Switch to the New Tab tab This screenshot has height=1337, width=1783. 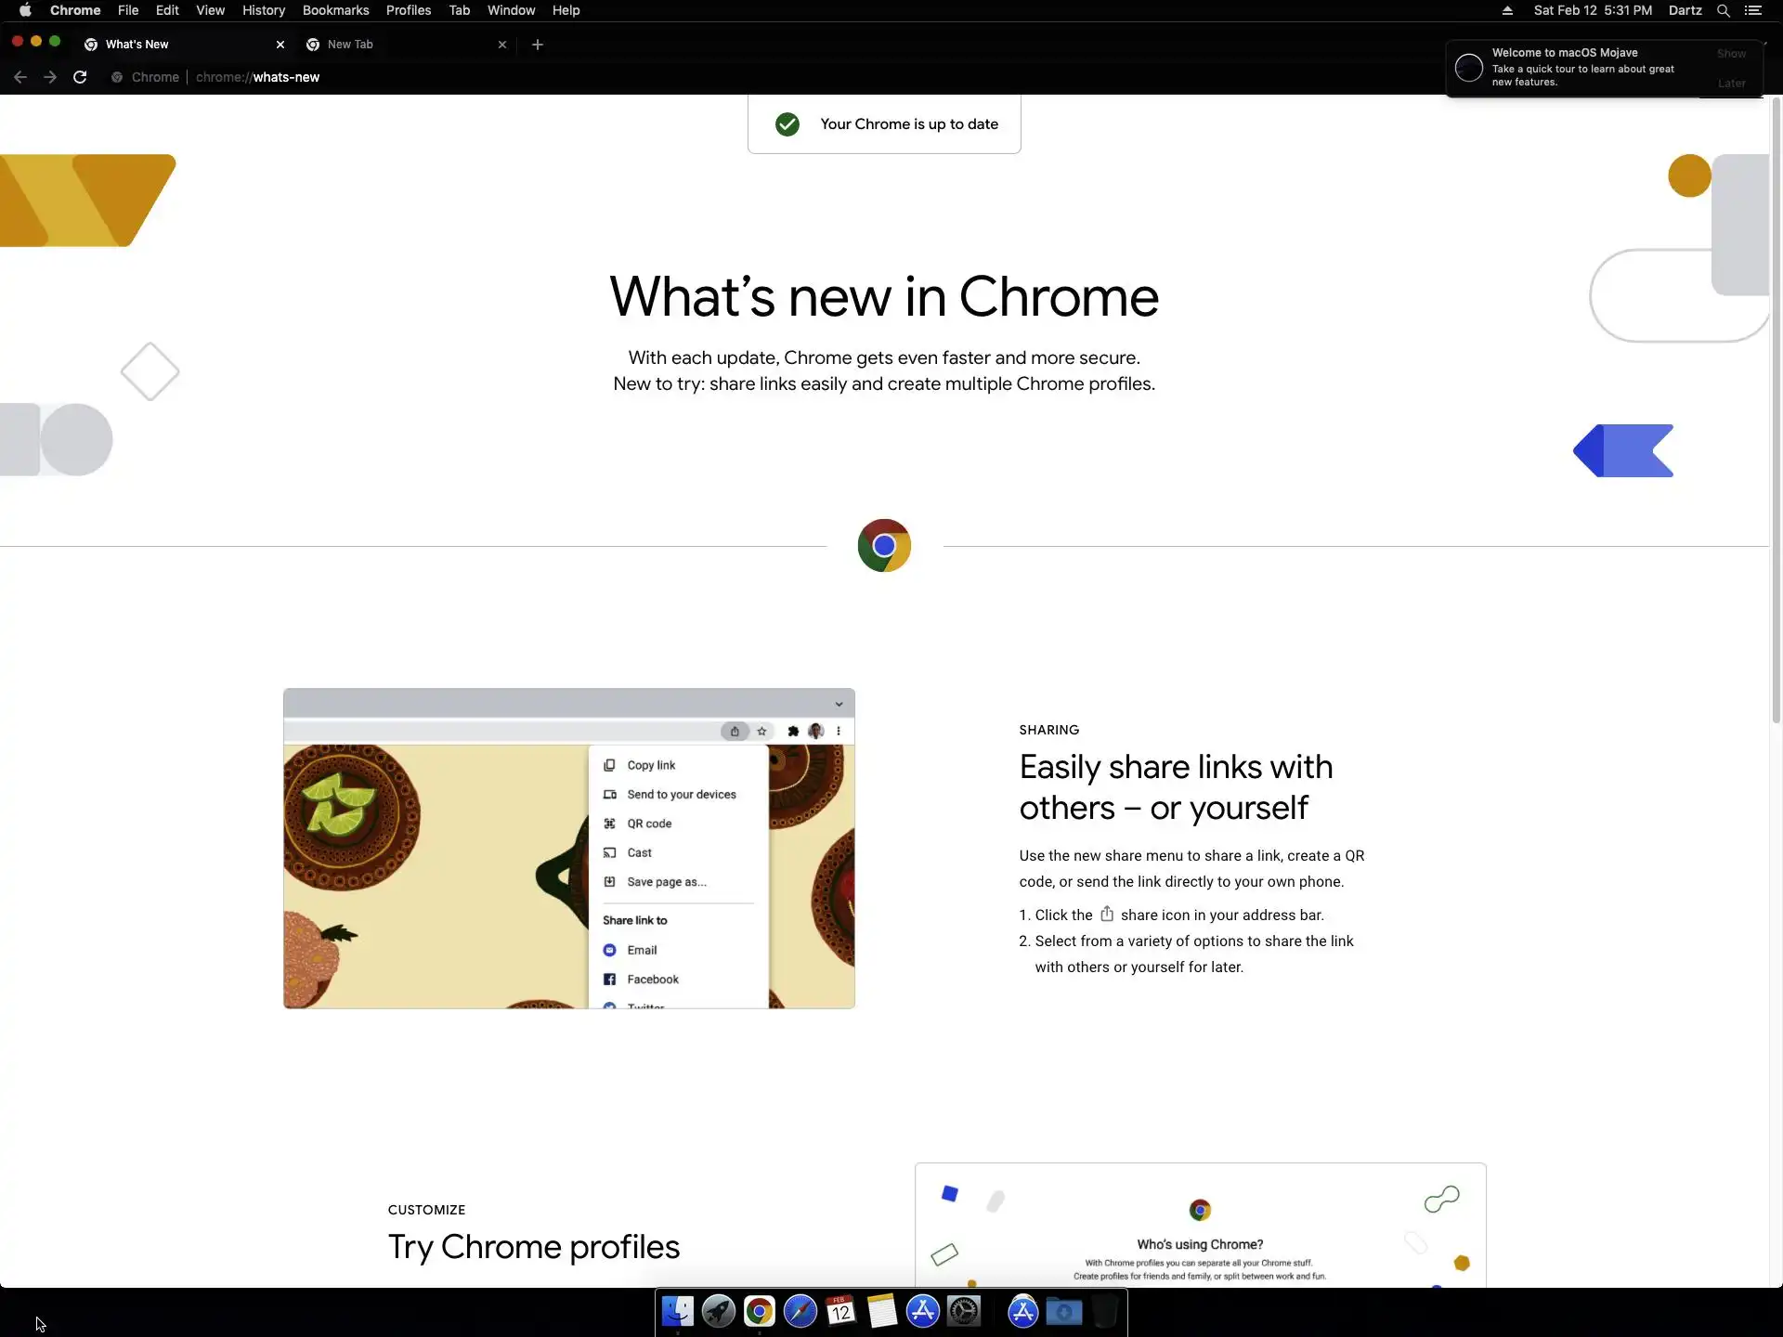399,45
